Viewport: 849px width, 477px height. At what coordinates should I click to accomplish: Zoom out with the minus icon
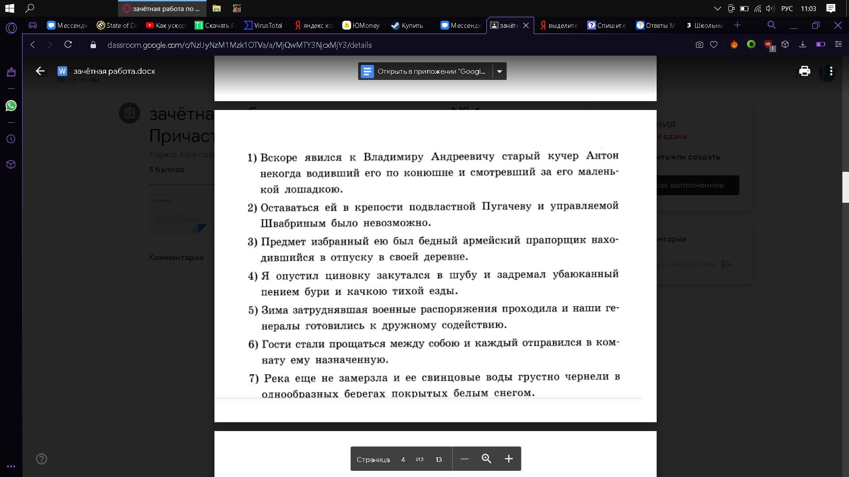[x=464, y=459]
